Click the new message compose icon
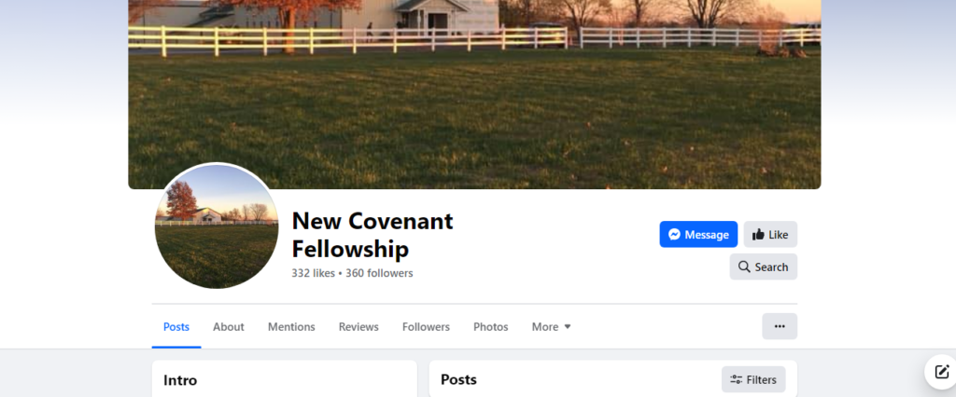 [941, 371]
